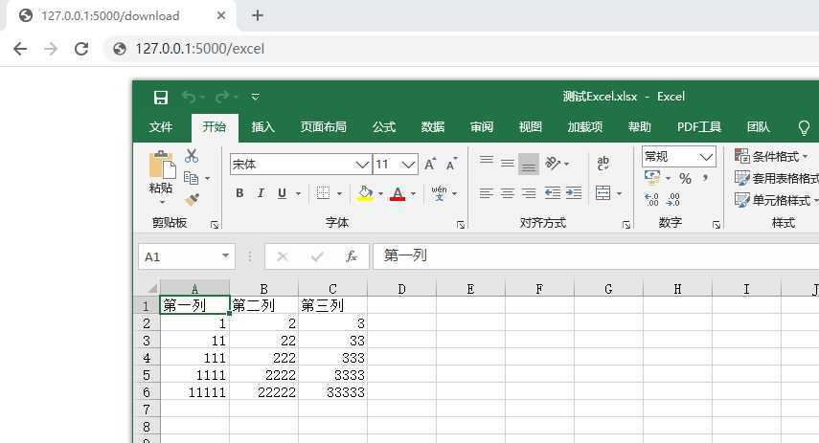Apply the yellow fill color bucket
The width and height of the screenshot is (819, 443).
point(365,193)
